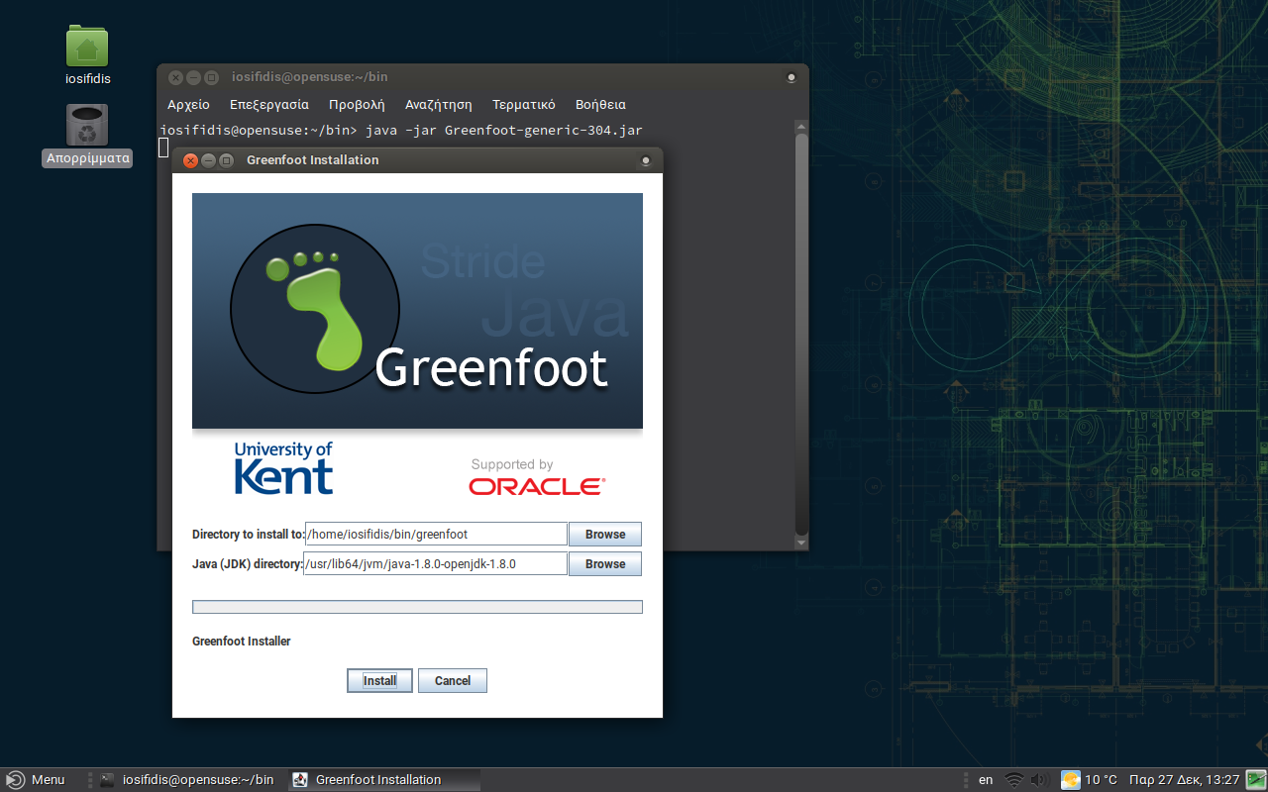
Task: Open the Wi-Fi network tray icon
Action: 1013,780
